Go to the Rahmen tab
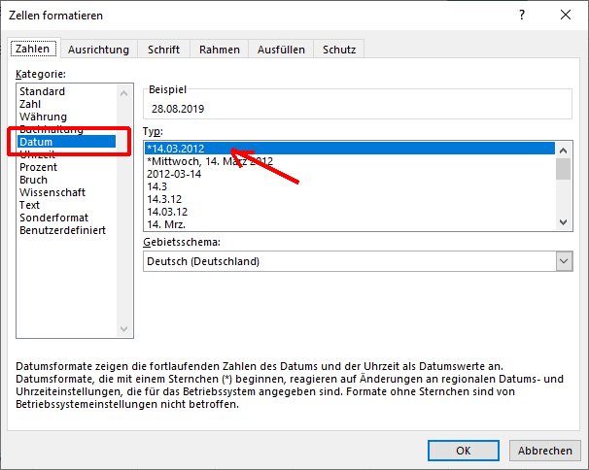Viewport: 589px width, 470px height. pos(219,50)
